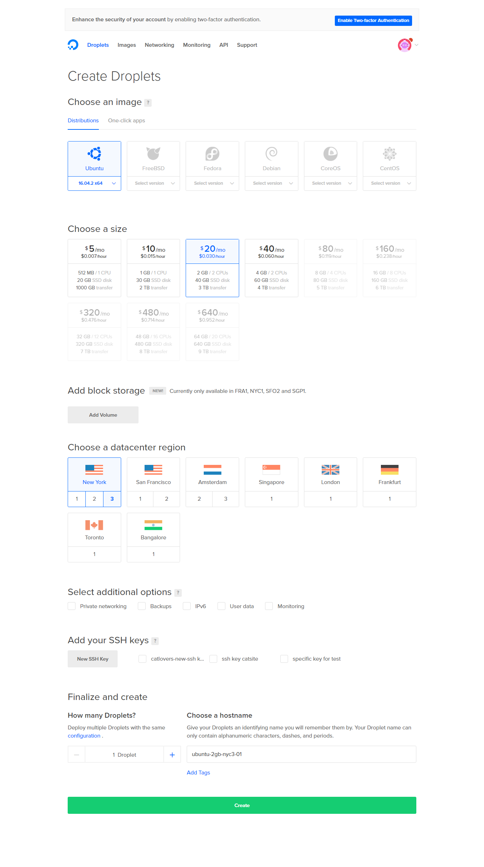Image resolution: width=484 pixels, height=867 pixels.
Task: Select the $10/mo size plan
Action: (153, 268)
